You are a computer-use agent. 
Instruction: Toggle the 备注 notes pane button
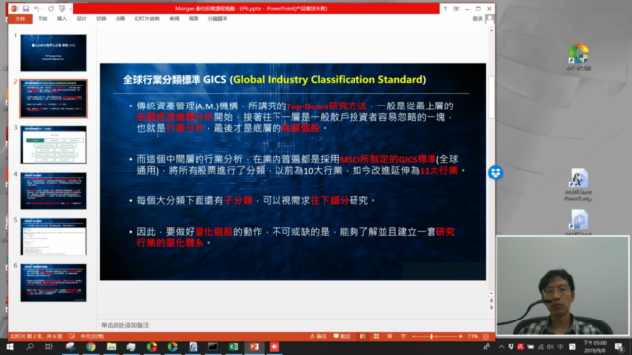318,336
